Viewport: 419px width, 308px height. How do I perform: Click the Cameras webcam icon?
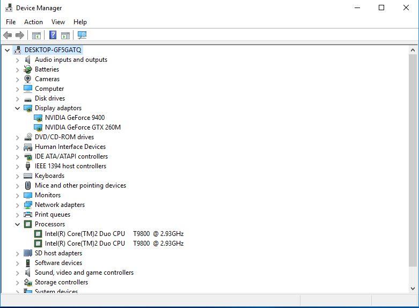(x=27, y=79)
